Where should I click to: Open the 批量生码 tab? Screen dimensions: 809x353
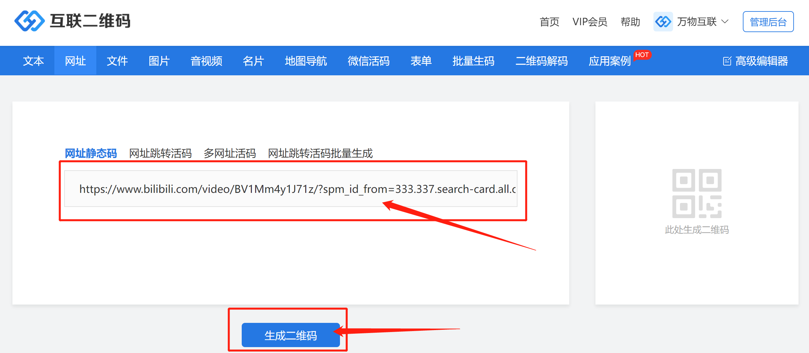474,61
